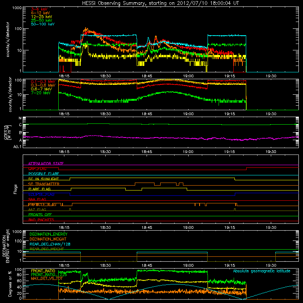Screen dimensions: 303x303
Task: Click the 1000 tick label on keV plot
Action: 17,8
